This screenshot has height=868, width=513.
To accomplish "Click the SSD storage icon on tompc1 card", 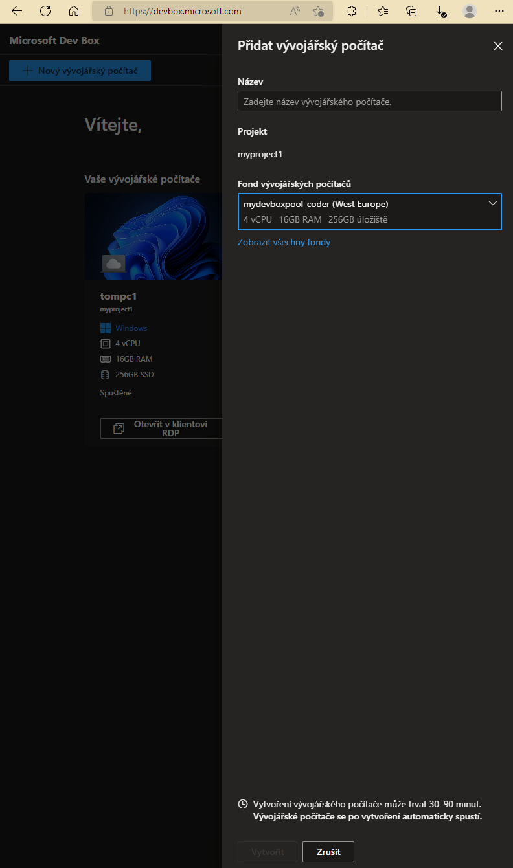I will (x=106, y=375).
